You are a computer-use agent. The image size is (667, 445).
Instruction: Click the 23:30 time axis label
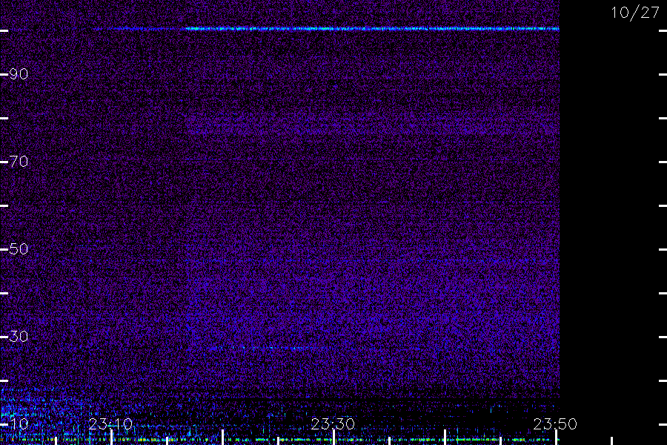pos(333,424)
